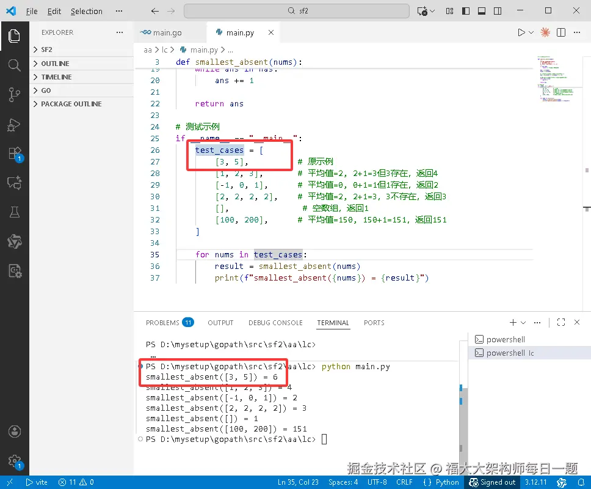Change line ending via CRLF
The height and width of the screenshot is (489, 591).
pos(404,482)
